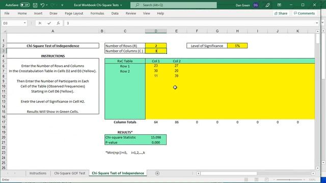Viewport: 326px width, 183px height.
Task: Confirm the entry with checkmark icon
Action: pos(49,23)
